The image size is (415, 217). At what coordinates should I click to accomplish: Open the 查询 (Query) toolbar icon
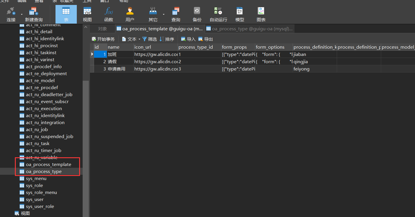coord(176,14)
